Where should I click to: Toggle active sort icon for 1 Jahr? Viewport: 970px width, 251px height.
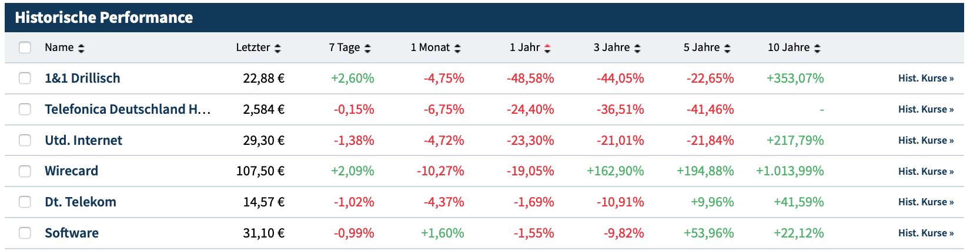(547, 48)
